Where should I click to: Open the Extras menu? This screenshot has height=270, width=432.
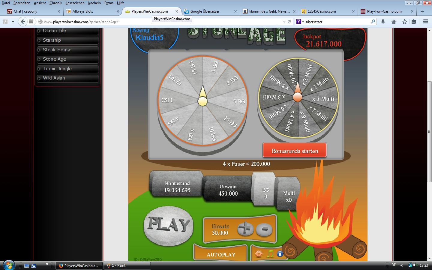coord(109,3)
